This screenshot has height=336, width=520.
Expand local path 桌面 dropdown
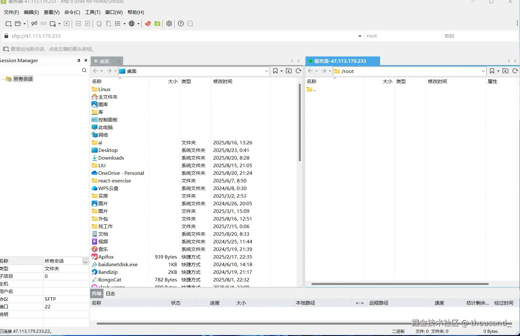pyautogui.click(x=267, y=71)
